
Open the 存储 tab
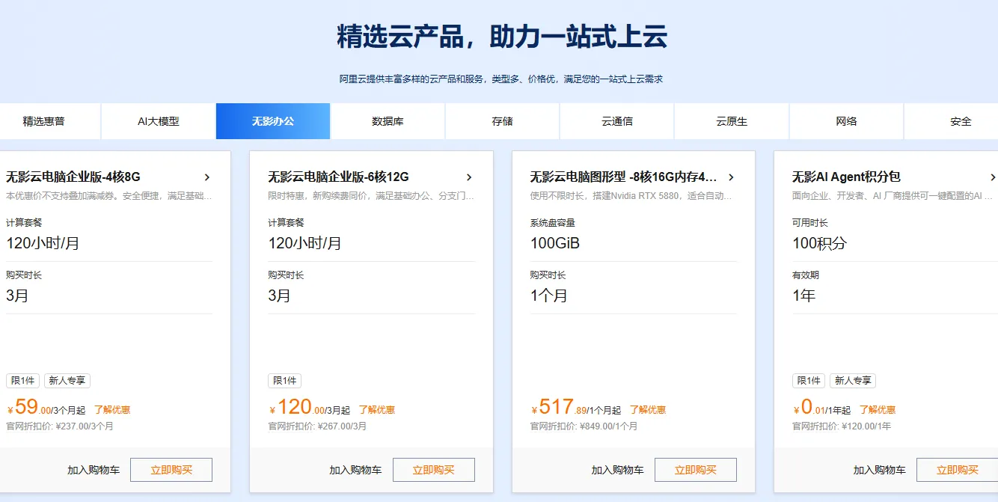[502, 121]
